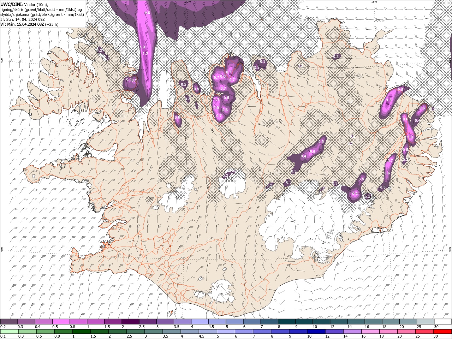Pick the bright red rain swatch labeled 30
Screen dimensions: 452x339
[x=442, y=332]
